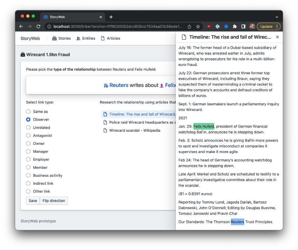
Task: Open the Felix entity link in relationship card
Action: (x=171, y=85)
